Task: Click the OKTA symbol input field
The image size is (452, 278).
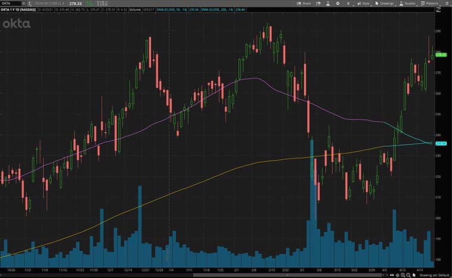Action: pos(11,3)
